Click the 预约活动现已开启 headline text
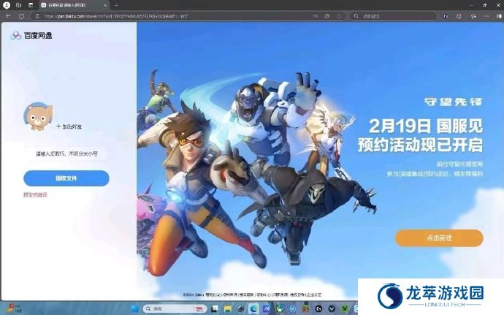Viewport: 504px width, 315px height. click(x=421, y=145)
